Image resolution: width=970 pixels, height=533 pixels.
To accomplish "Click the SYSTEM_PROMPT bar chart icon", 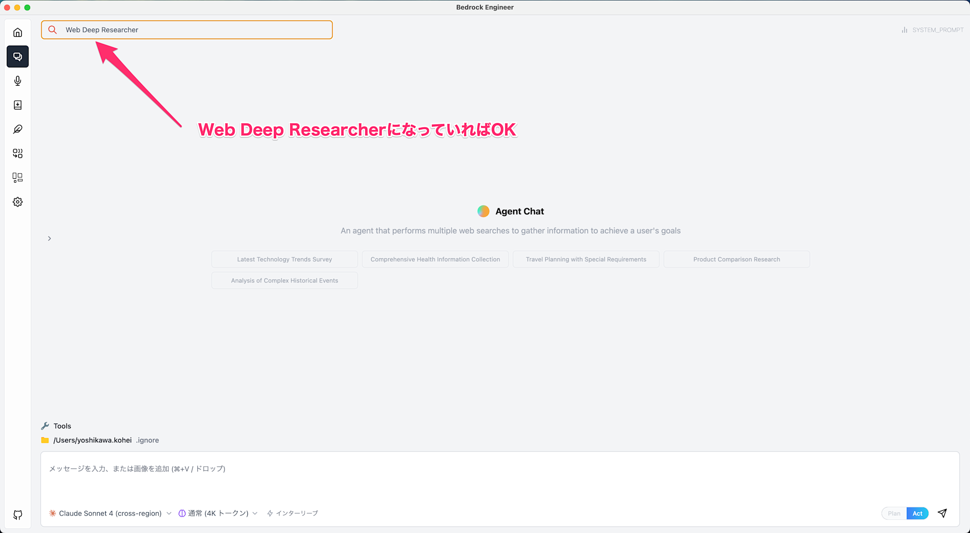I will [x=904, y=30].
